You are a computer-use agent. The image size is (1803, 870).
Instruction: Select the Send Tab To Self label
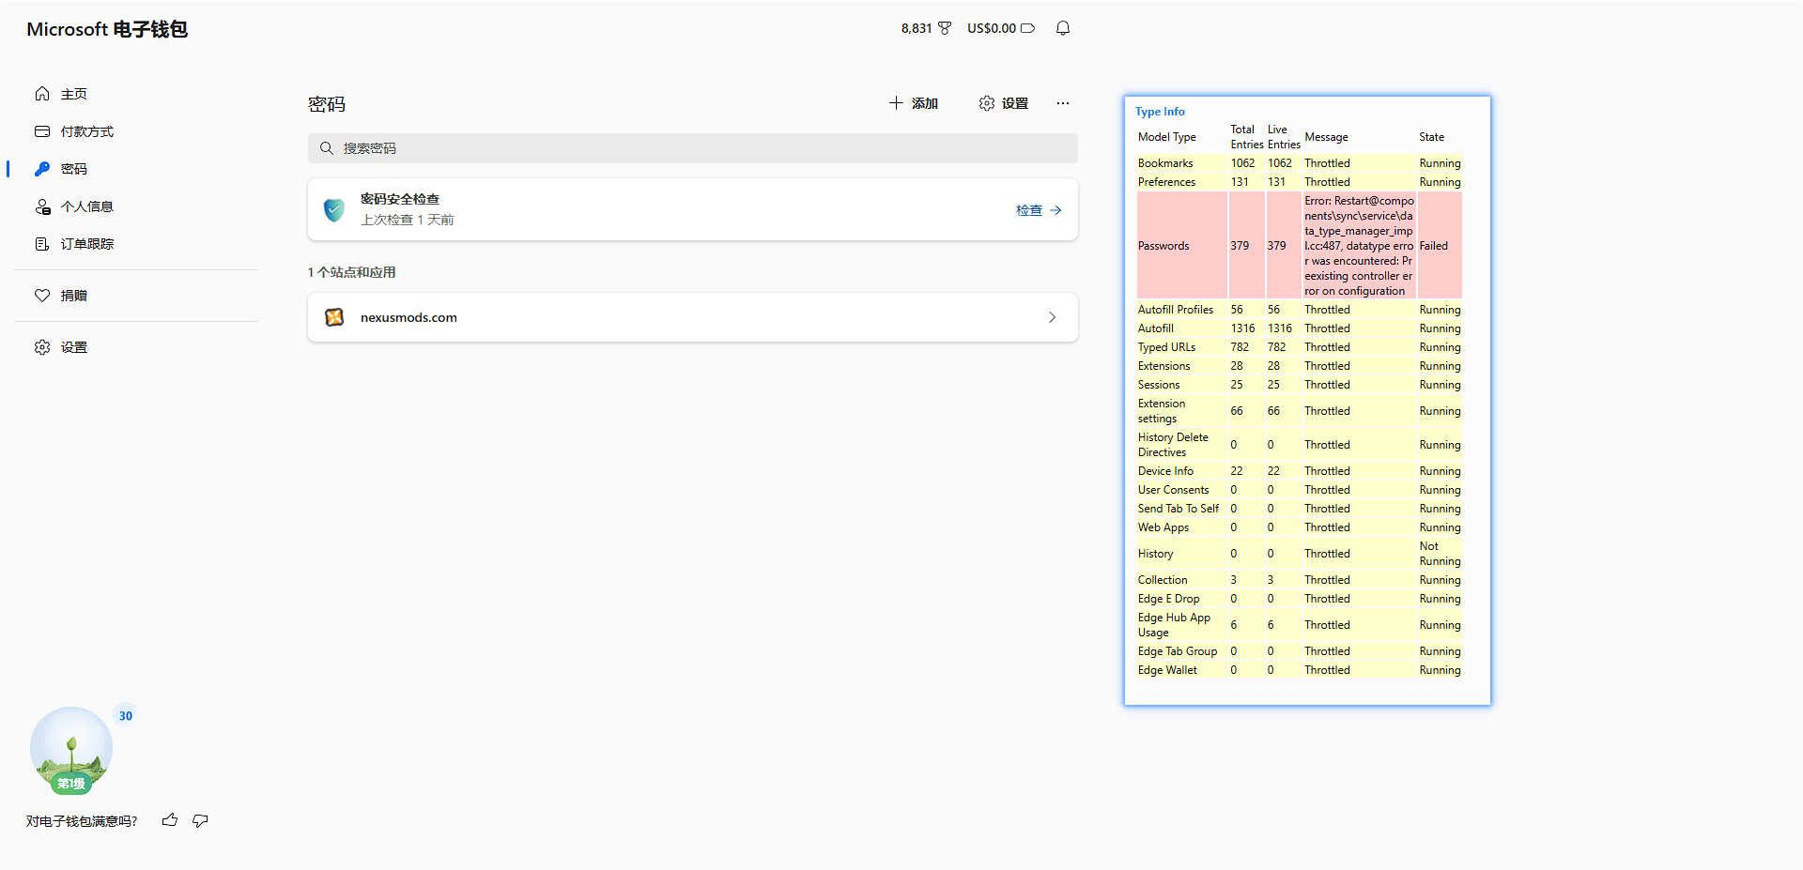tap(1179, 509)
